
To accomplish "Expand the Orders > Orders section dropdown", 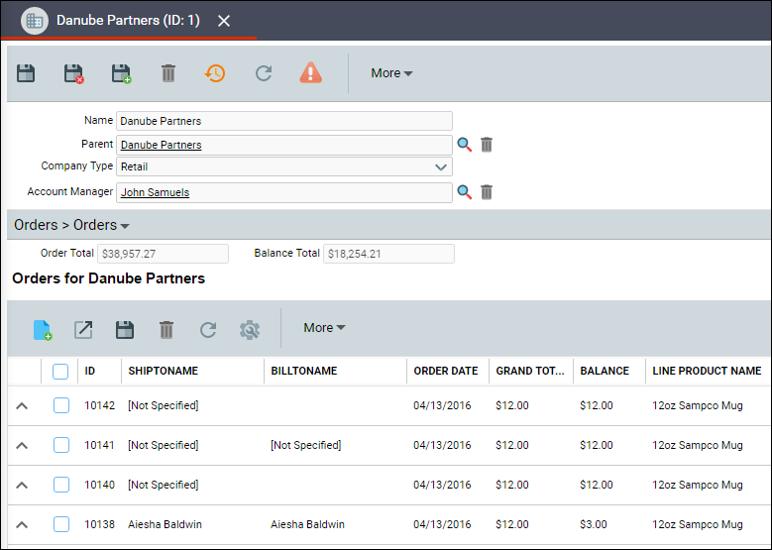I will [x=71, y=225].
